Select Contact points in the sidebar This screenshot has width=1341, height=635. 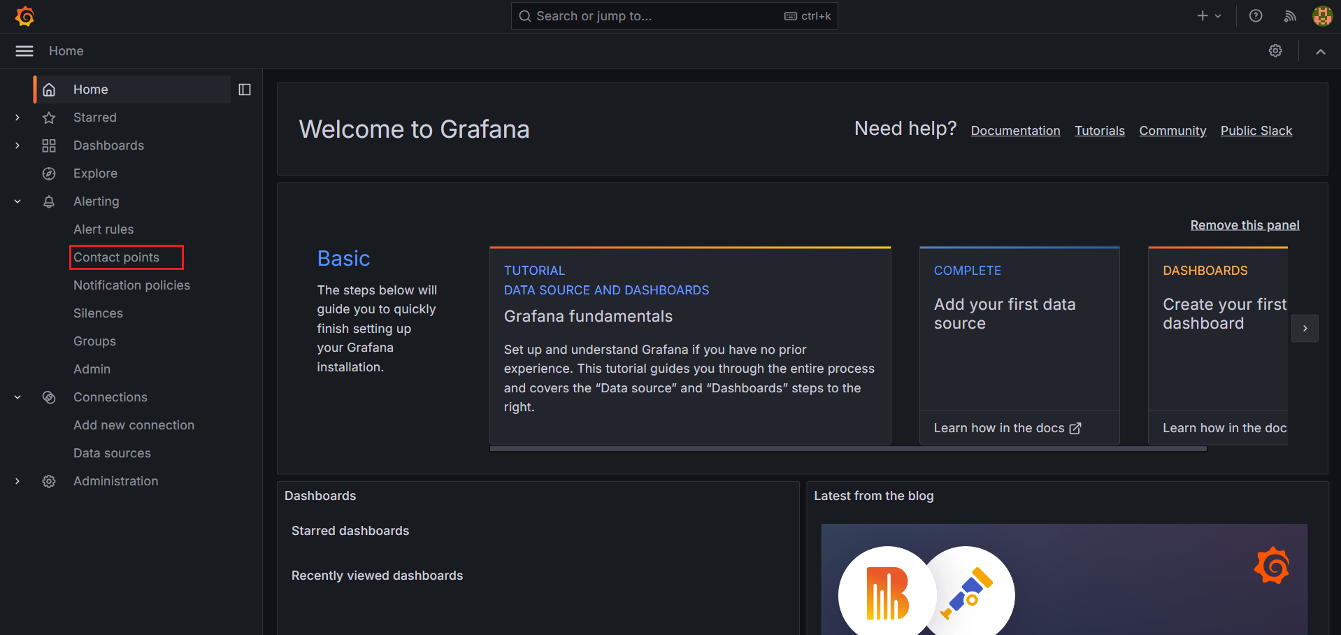[117, 257]
